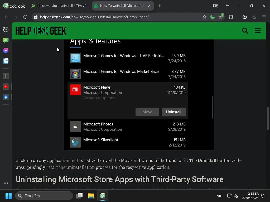The width and height of the screenshot is (270, 202).
Task: Toggle dark mode moon icon
Action: click(213, 17)
